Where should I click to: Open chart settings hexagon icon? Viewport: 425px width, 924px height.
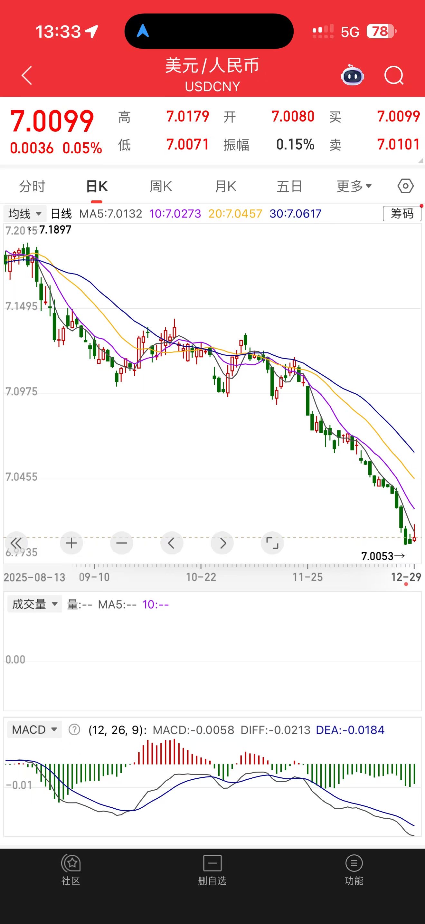(x=405, y=186)
